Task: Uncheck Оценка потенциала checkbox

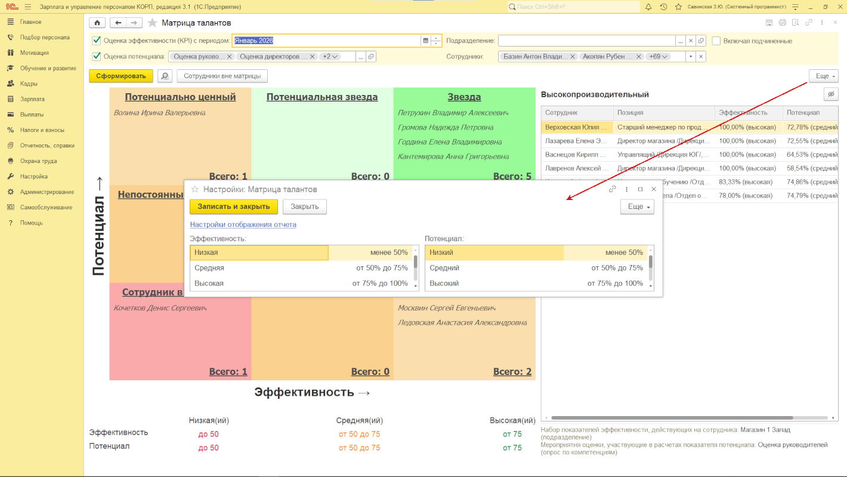Action: (x=97, y=57)
